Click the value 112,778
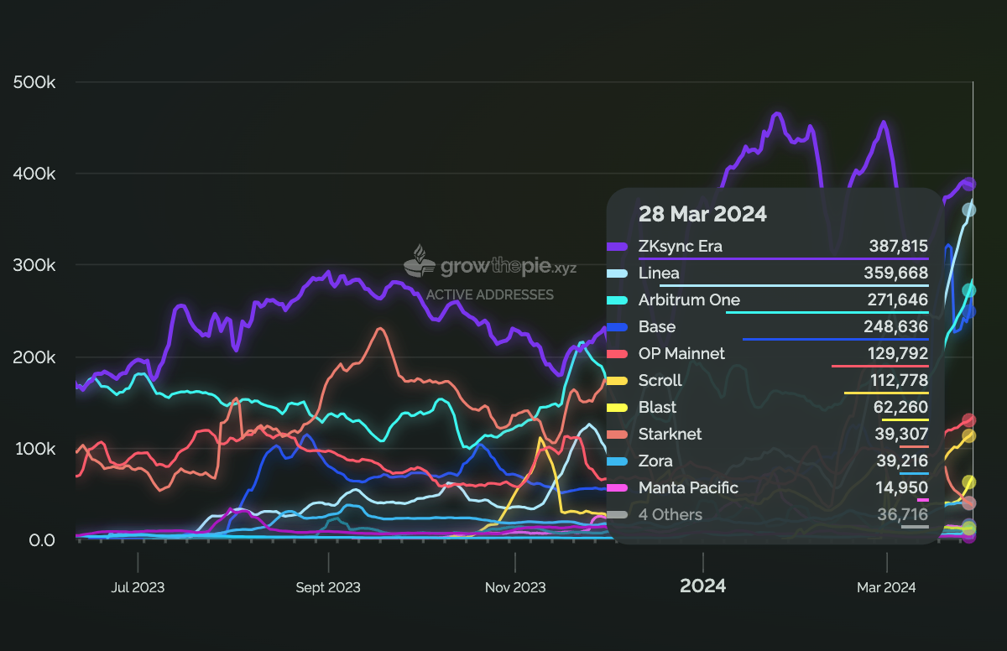Screen dimensions: 1007x651 (x=900, y=381)
